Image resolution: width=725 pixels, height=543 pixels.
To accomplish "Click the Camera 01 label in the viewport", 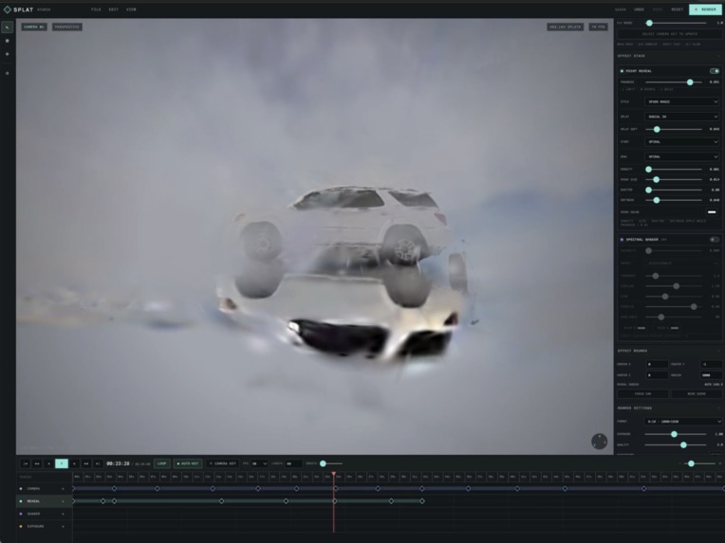I will (34, 27).
